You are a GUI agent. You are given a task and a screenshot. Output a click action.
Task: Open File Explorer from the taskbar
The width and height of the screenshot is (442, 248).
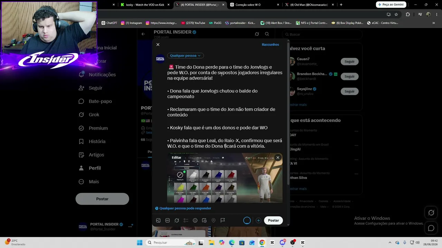click(211, 242)
